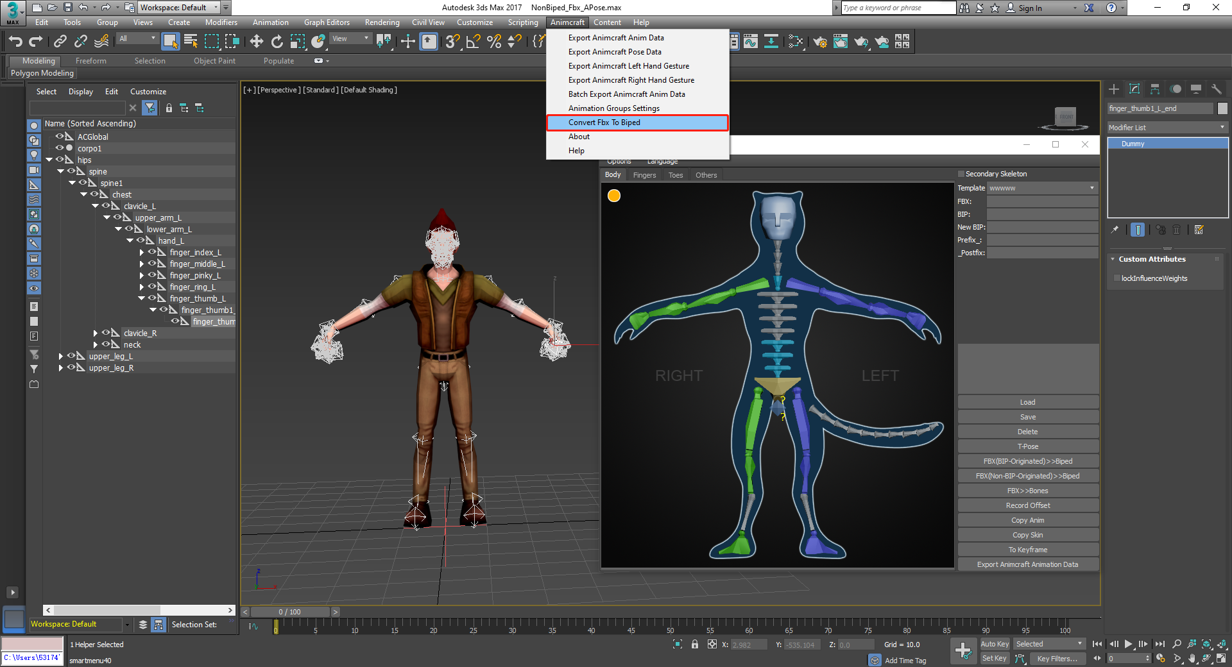Click FBX(Non-BIP-Originated)>>Biped button
The height and width of the screenshot is (667, 1232).
pos(1028,476)
